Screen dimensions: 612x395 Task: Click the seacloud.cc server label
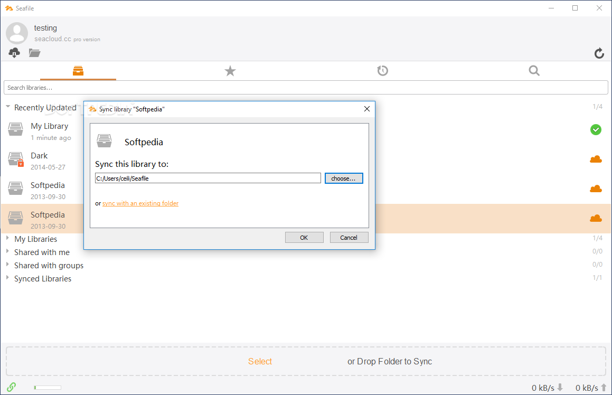click(x=53, y=39)
